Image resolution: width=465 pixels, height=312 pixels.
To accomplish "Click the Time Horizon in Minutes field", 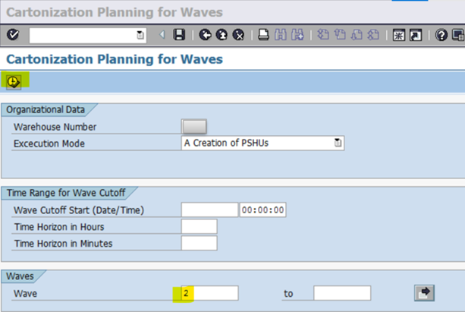I will click(x=199, y=244).
